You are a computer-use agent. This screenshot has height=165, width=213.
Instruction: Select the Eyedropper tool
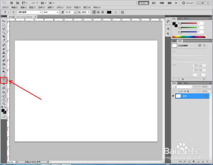click(x=4, y=41)
